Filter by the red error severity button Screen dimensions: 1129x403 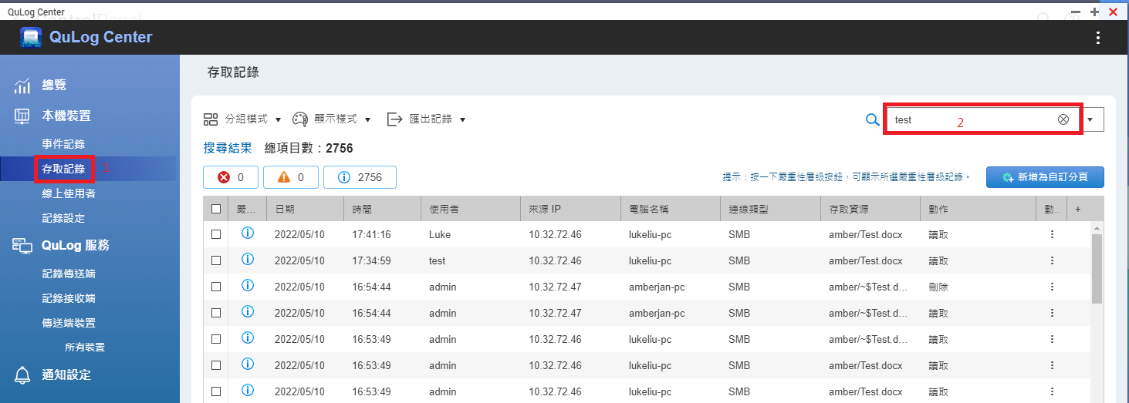click(x=232, y=177)
